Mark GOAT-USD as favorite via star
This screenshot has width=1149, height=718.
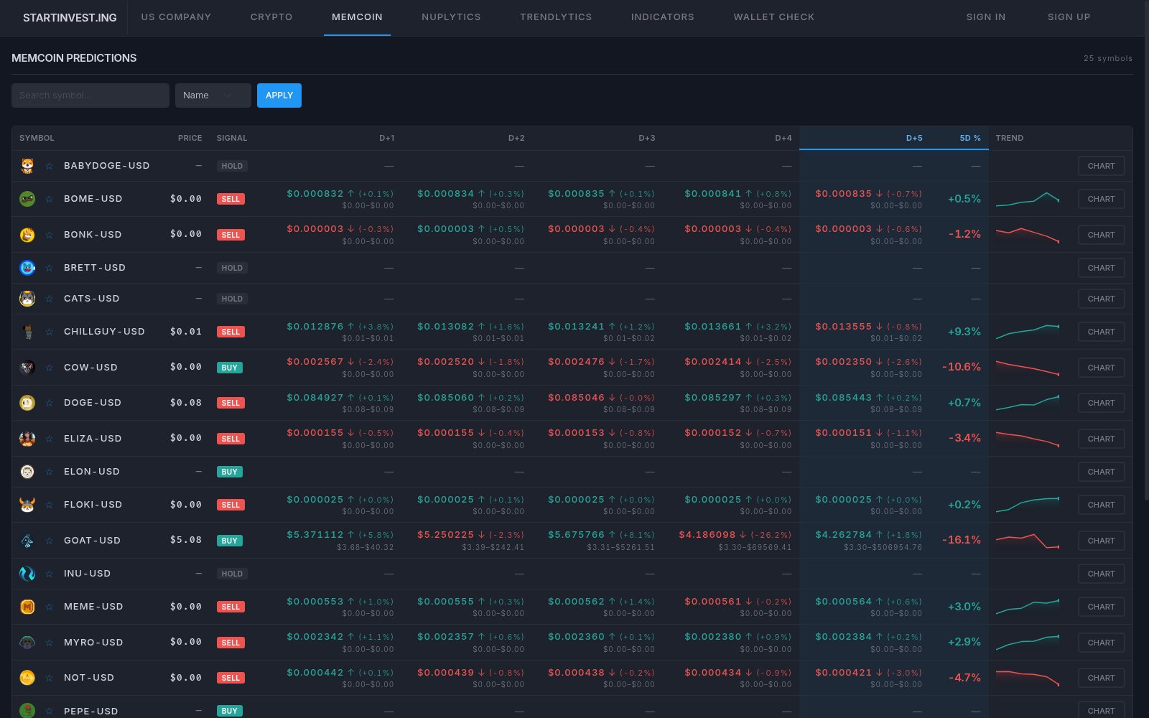pyautogui.click(x=50, y=541)
